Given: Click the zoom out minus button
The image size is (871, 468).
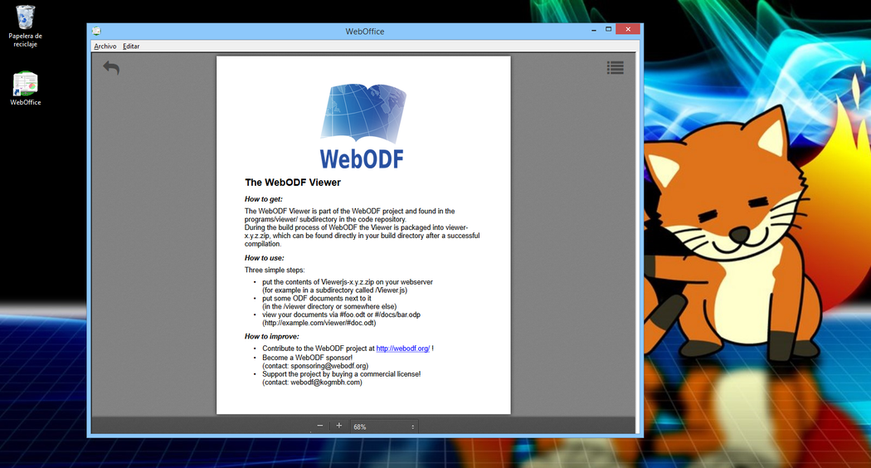Looking at the screenshot, I should [319, 426].
